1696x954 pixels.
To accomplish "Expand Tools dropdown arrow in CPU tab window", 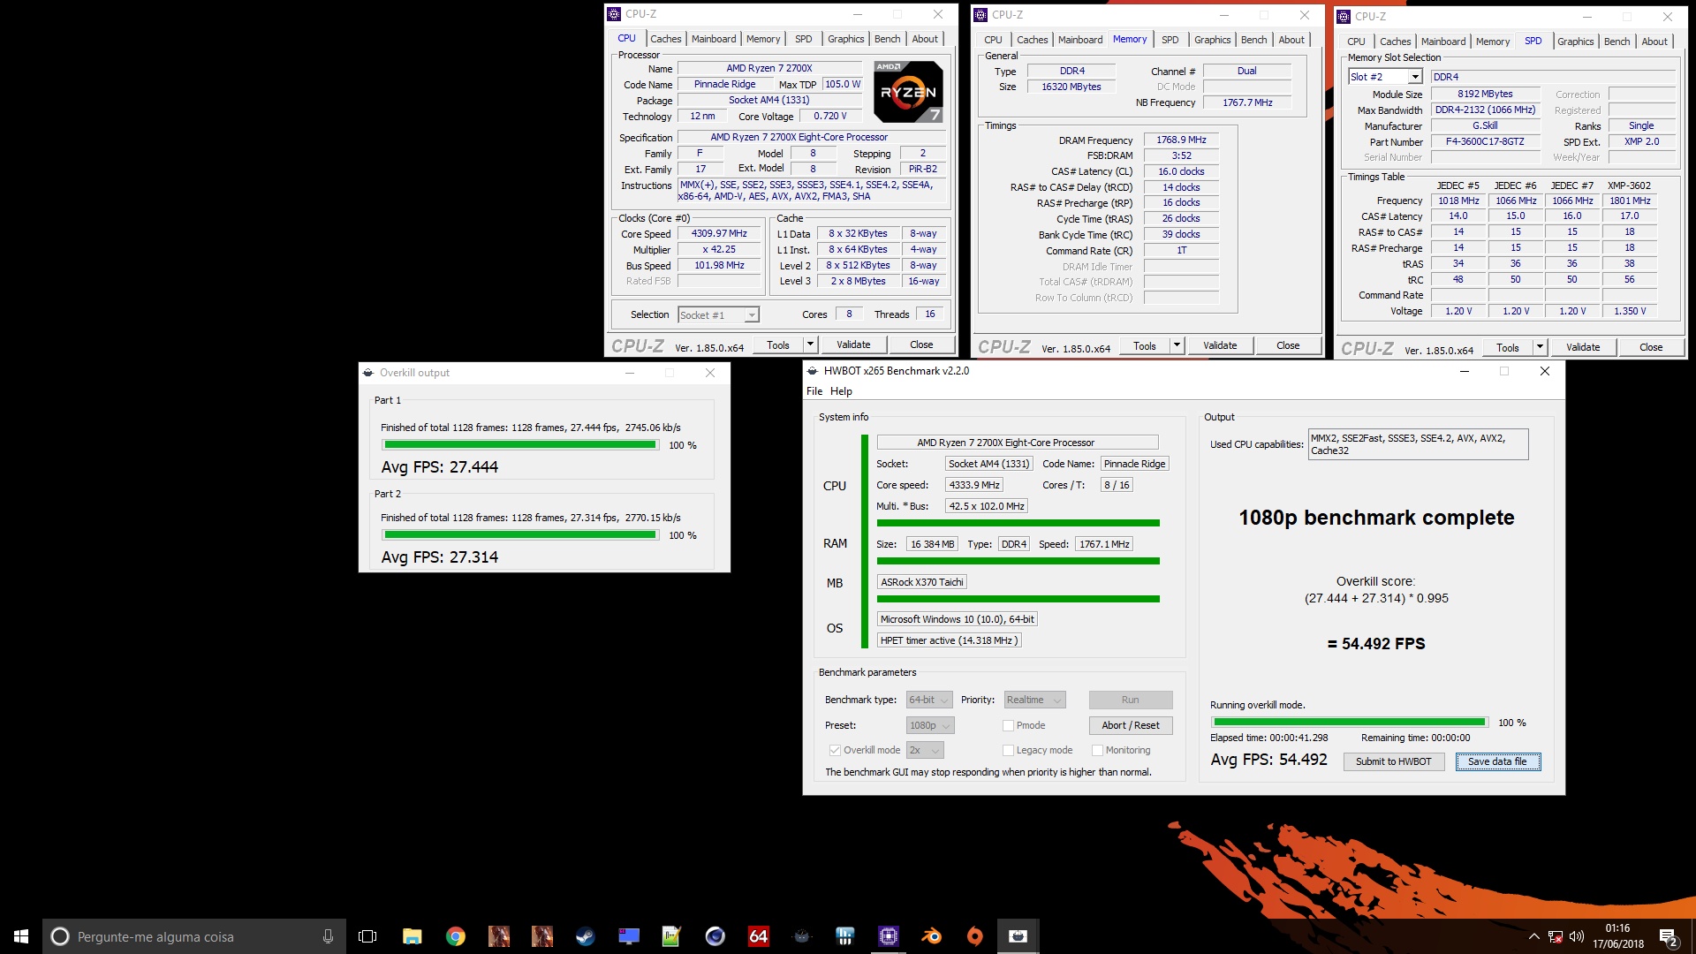I will coord(810,344).
